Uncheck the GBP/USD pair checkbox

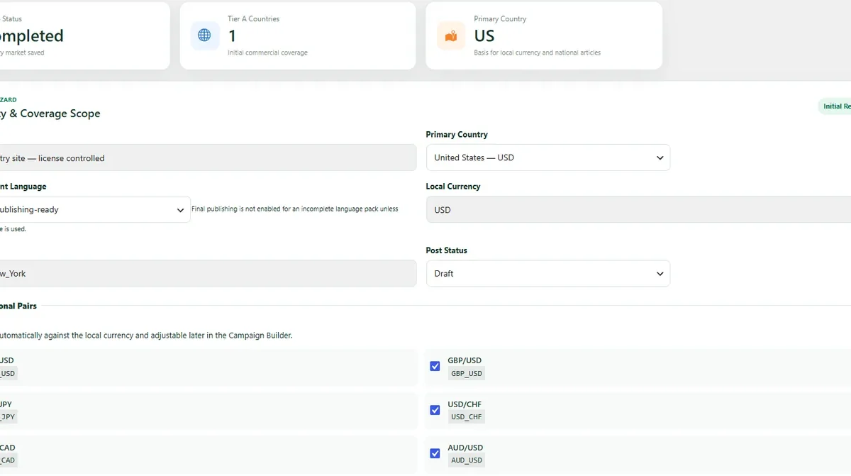tap(435, 366)
